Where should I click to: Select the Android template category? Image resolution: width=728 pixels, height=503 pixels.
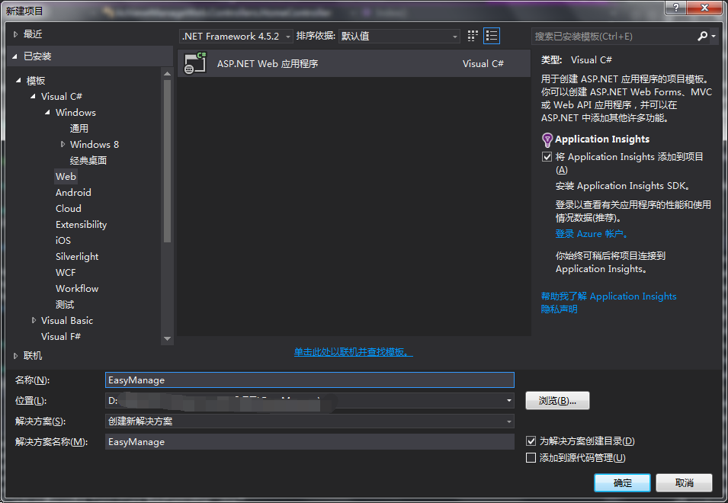(x=73, y=193)
